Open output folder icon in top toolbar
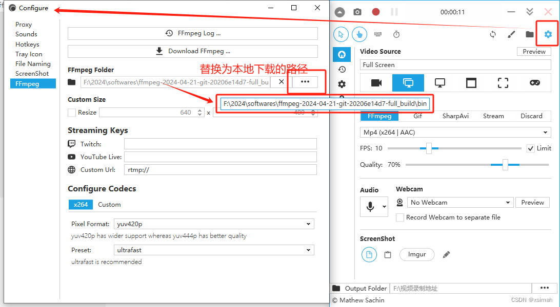 point(530,35)
